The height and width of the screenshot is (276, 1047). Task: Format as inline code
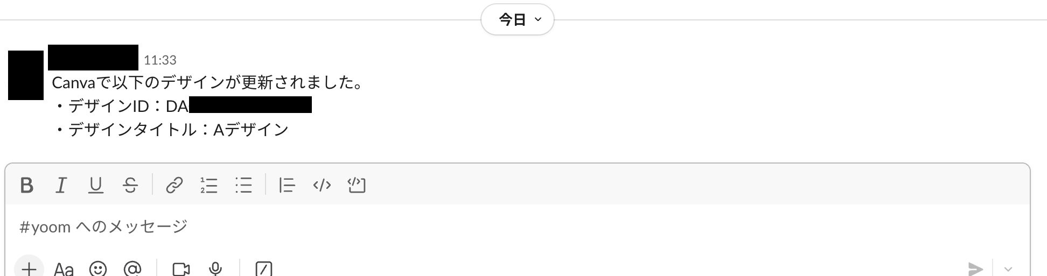point(322,186)
